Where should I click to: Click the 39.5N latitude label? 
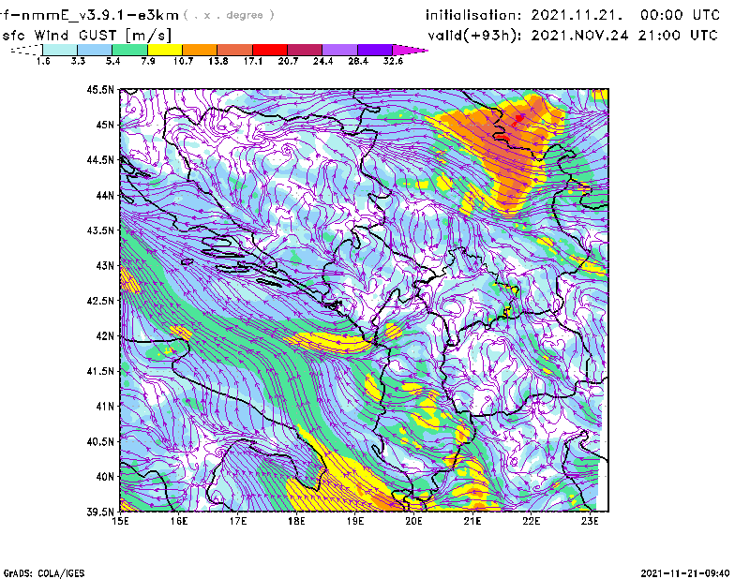pyautogui.click(x=100, y=512)
